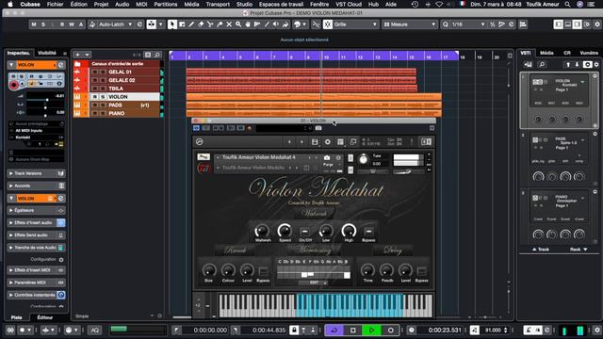Select the Zoom magnifier tool
This screenshot has width=603, height=339.
(x=238, y=24)
